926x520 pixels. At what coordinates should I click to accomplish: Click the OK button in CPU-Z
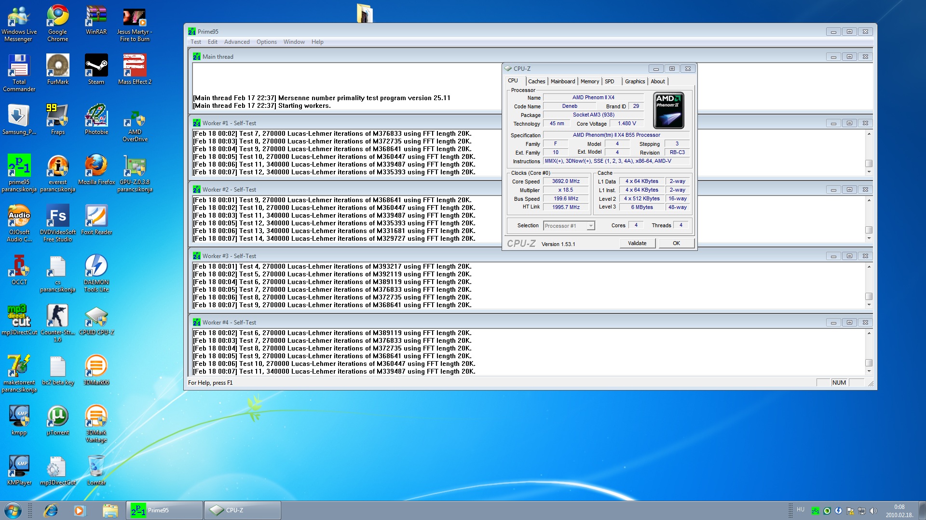[x=676, y=243]
